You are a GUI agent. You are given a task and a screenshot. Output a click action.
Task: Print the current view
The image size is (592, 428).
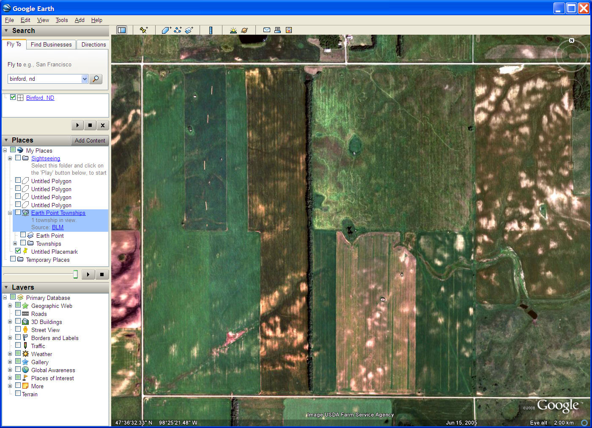click(x=277, y=30)
